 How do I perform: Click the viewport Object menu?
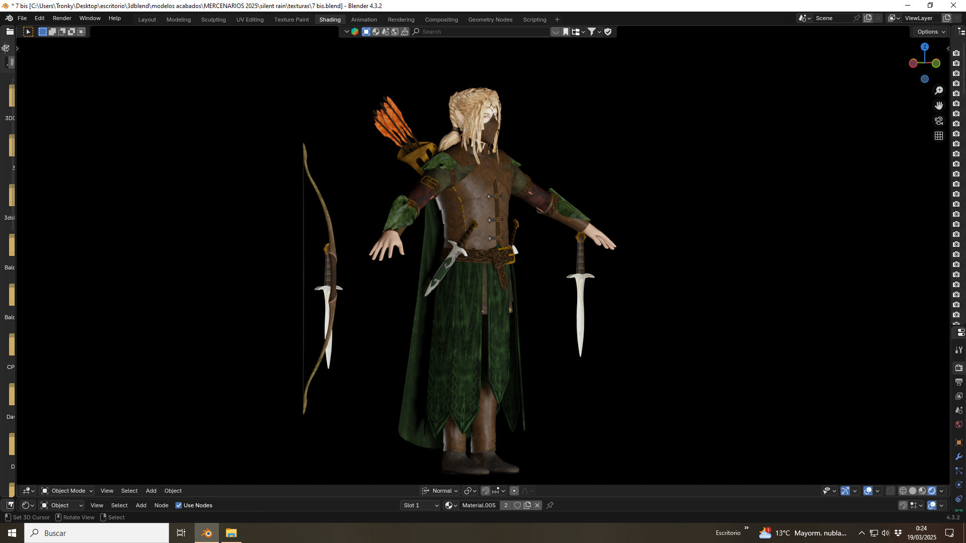(173, 491)
